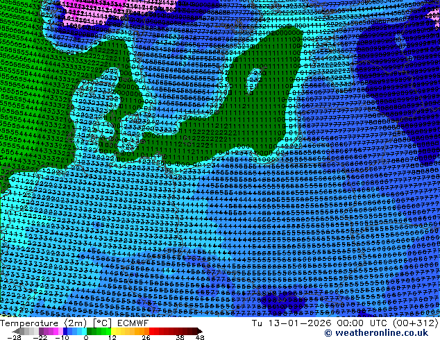Click the 'ECMWF' model label
Screen dimensions: 440x340
tap(133, 323)
